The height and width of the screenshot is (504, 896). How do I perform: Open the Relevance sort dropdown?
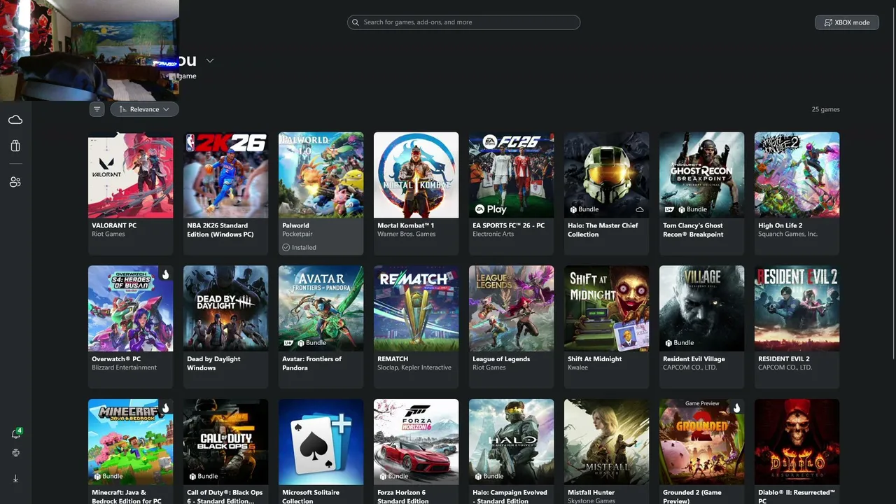[x=144, y=109]
